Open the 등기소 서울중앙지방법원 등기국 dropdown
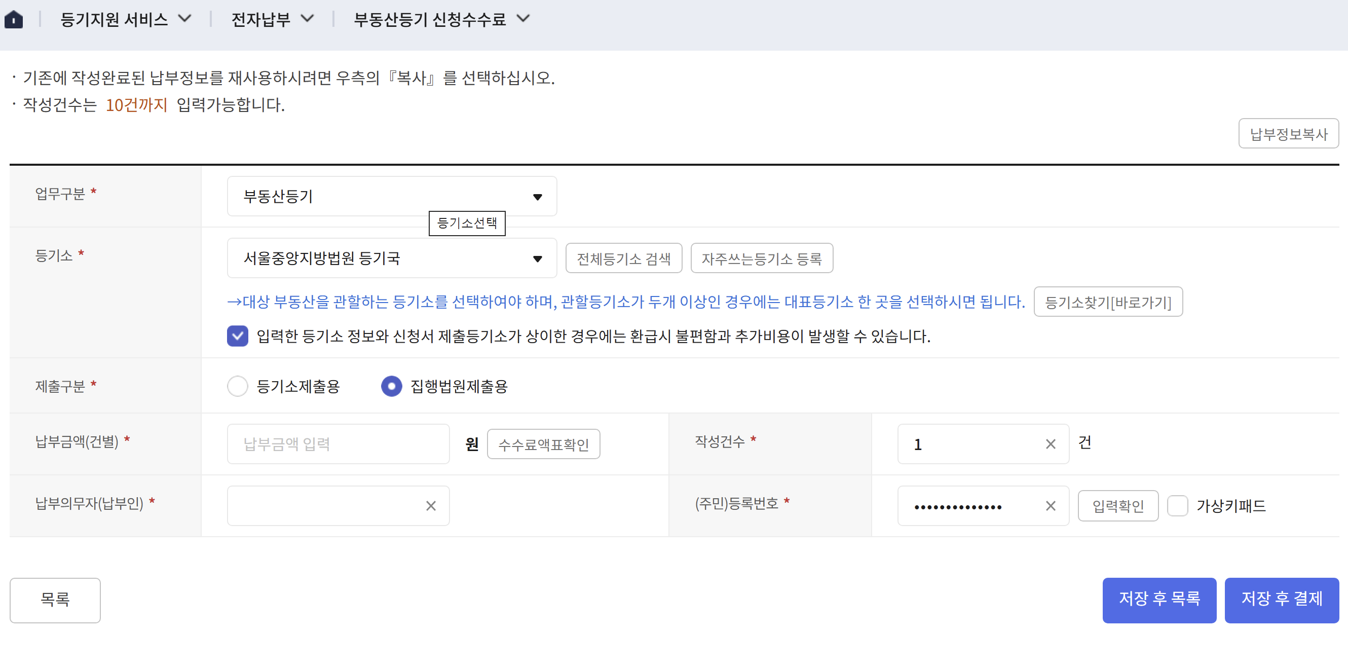The height and width of the screenshot is (670, 1348). 391,258
